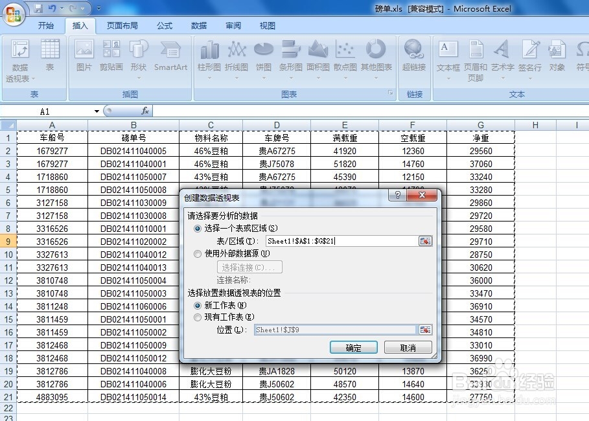
Task: Switch to the 数据 ribbon tab
Action: click(198, 25)
